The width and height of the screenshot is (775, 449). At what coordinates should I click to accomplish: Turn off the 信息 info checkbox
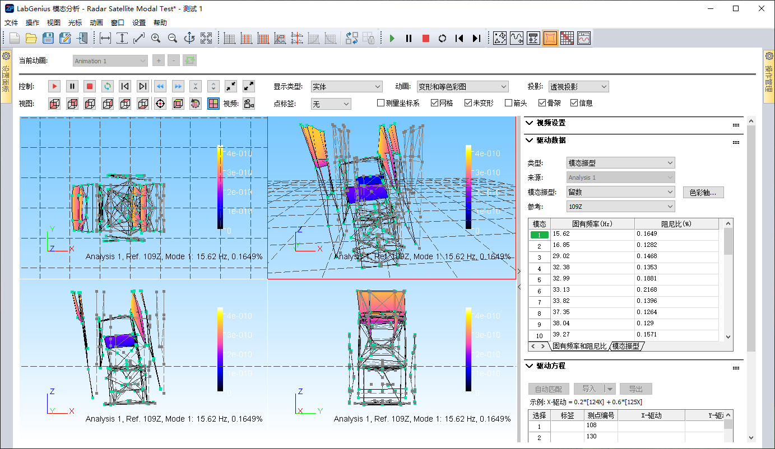point(582,103)
